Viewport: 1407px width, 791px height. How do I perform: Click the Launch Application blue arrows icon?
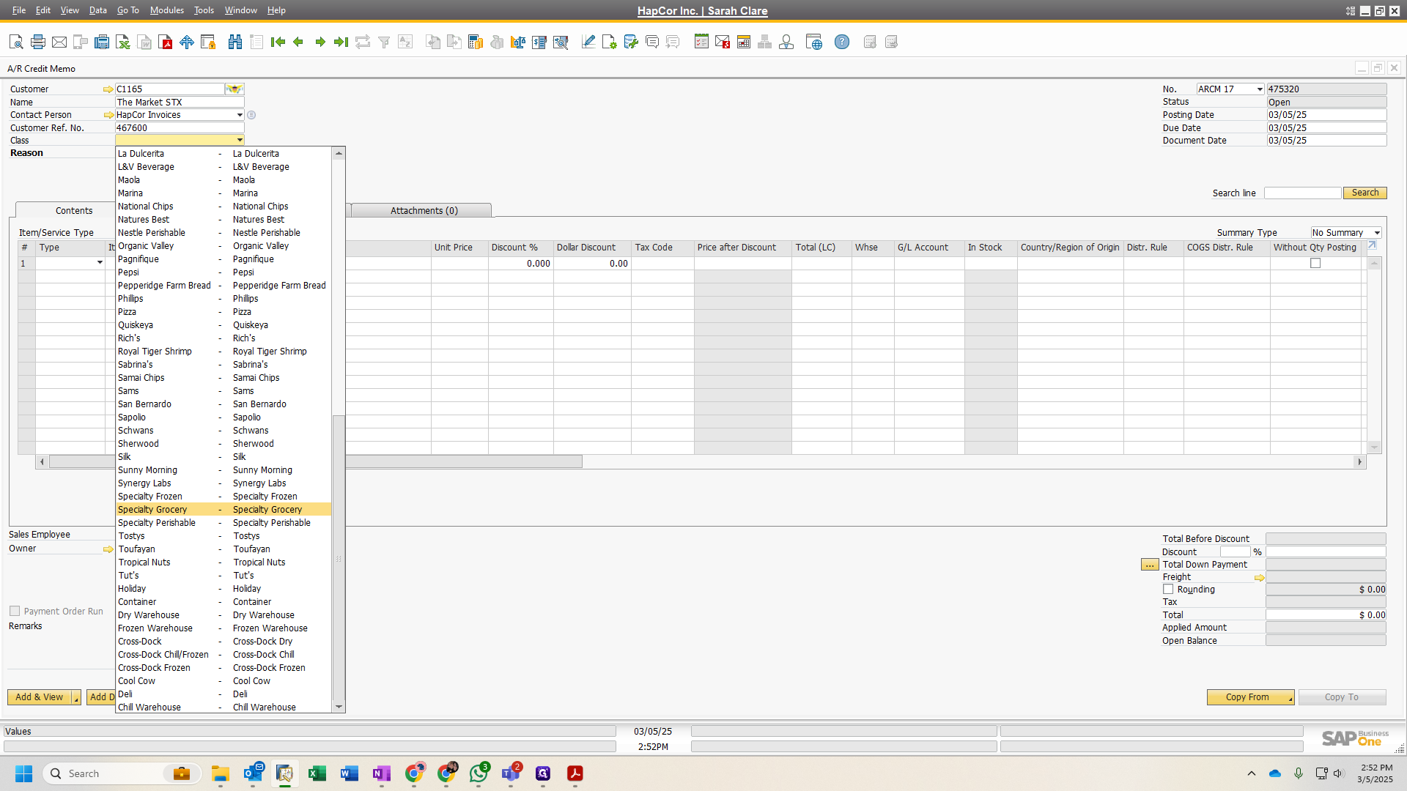(187, 42)
